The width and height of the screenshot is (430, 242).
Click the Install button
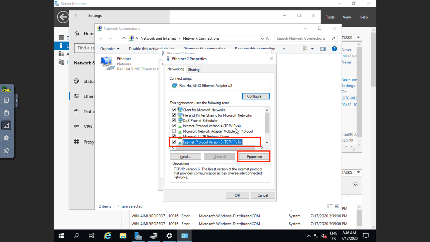(185, 157)
